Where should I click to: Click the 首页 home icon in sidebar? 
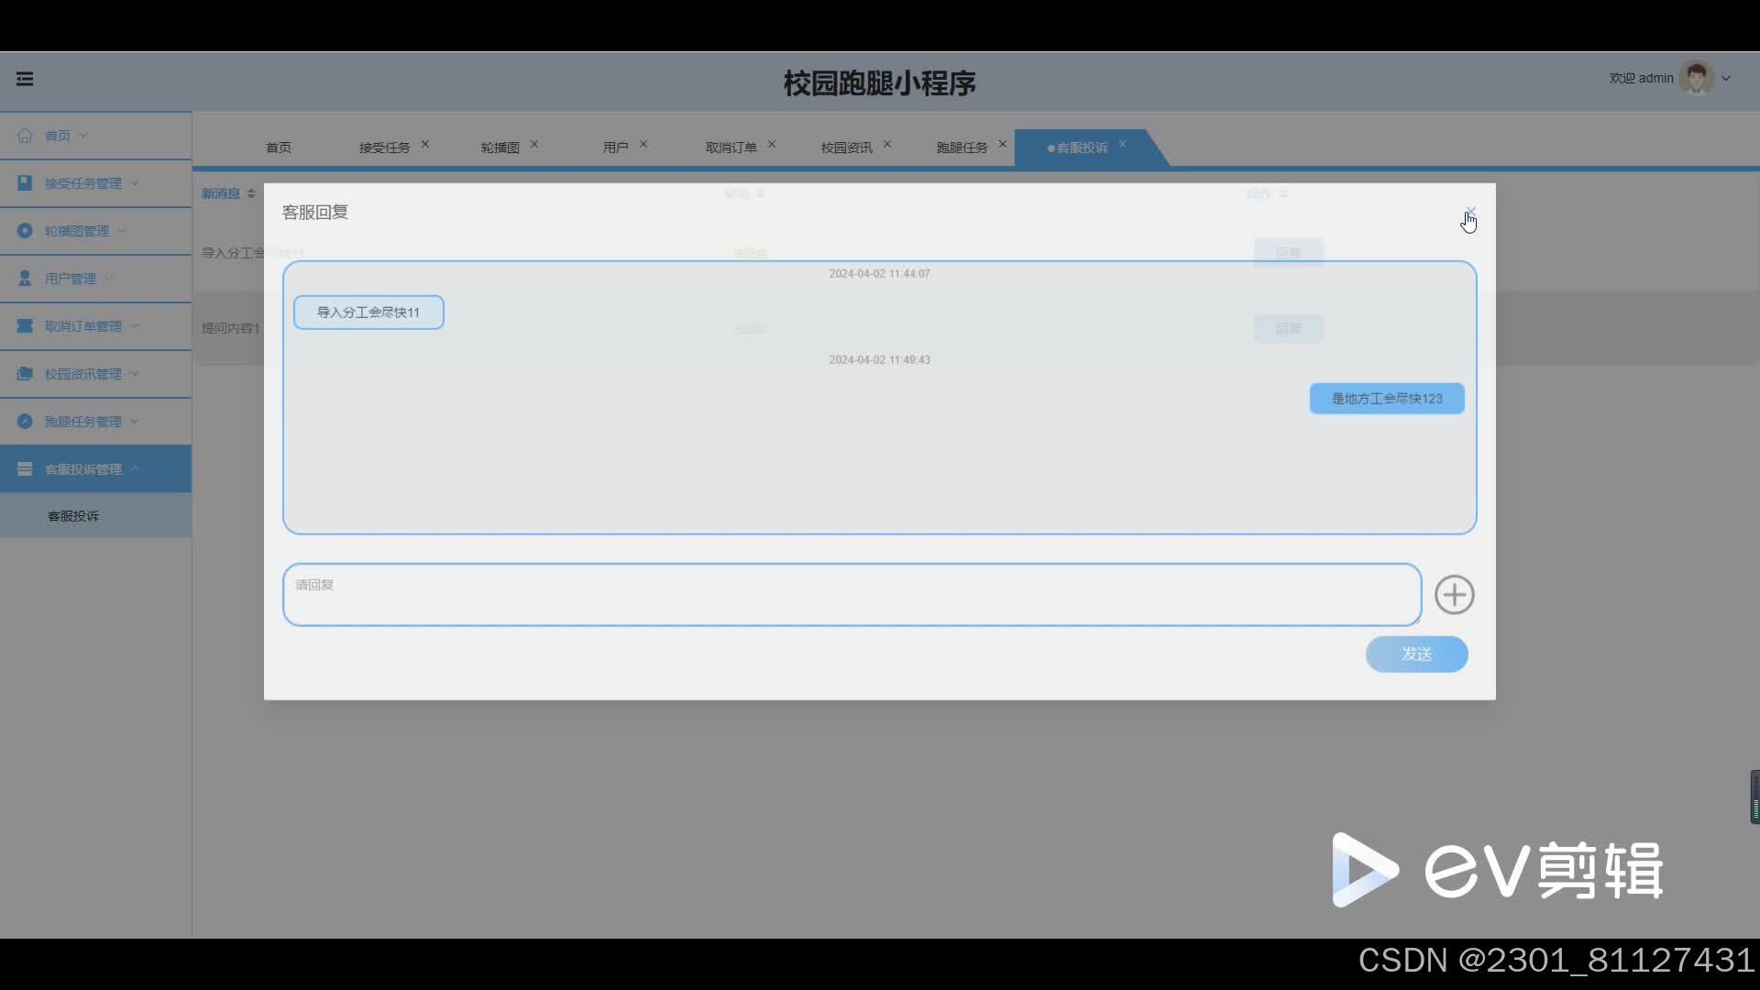[x=25, y=136]
